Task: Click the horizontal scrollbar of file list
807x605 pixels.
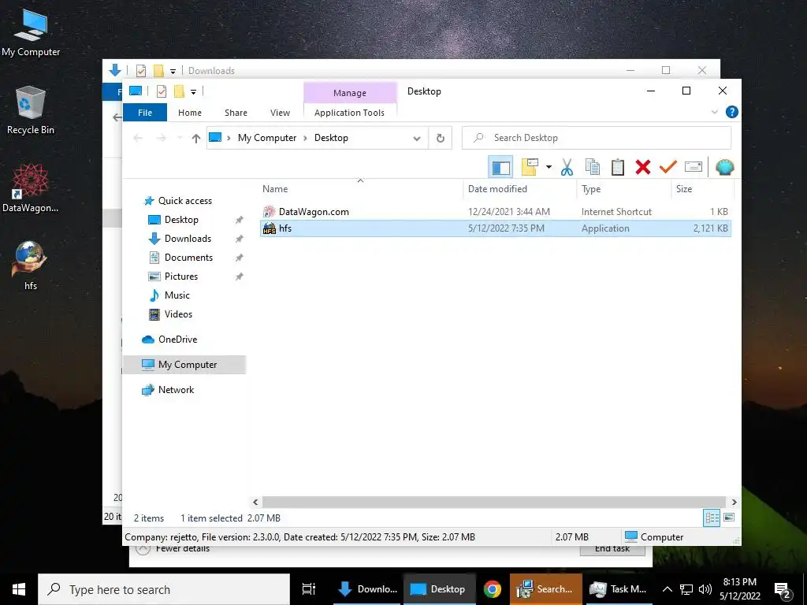Action: (493, 502)
